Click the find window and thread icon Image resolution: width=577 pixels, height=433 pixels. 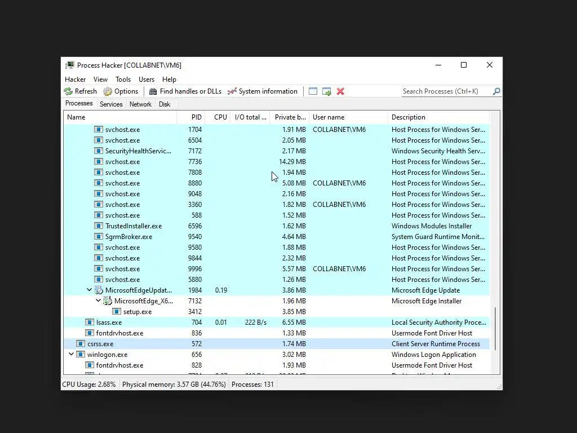(326, 91)
